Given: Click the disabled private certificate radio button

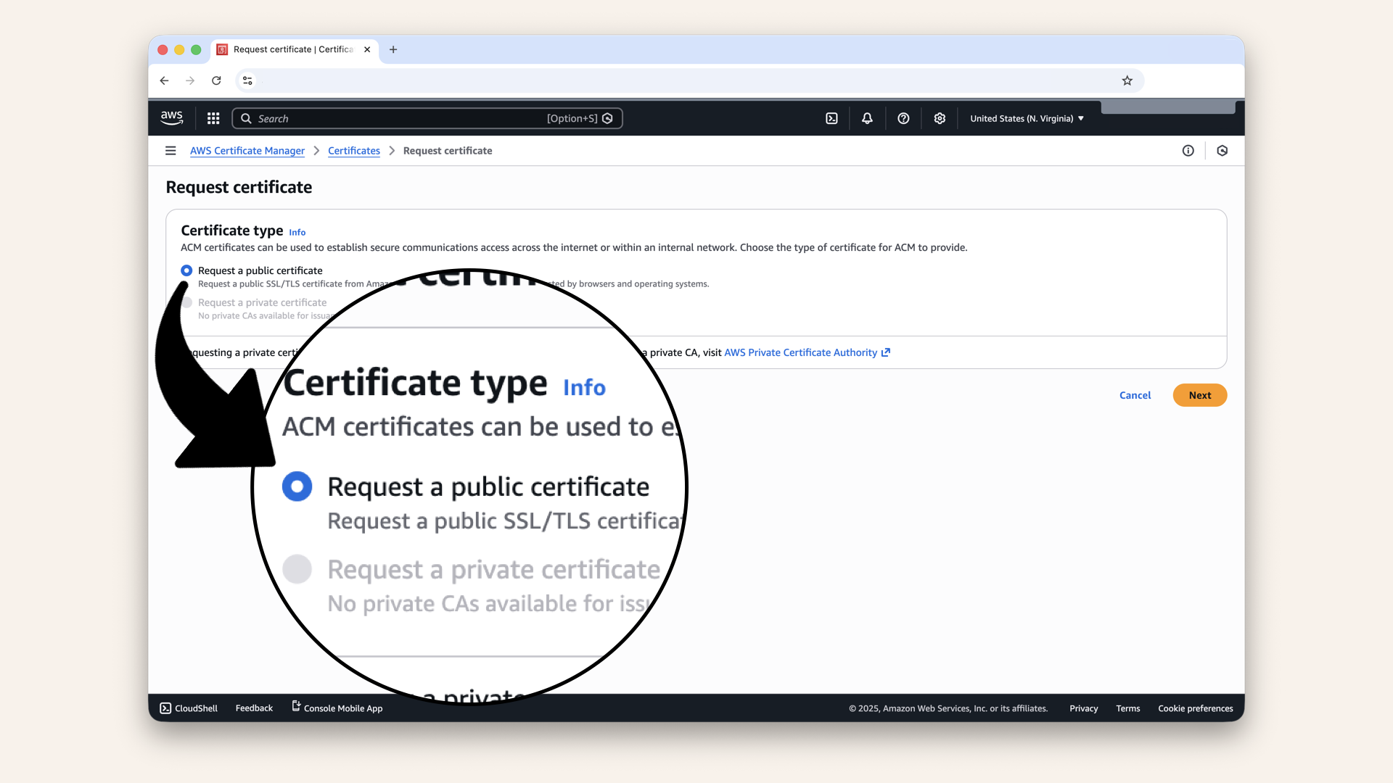Looking at the screenshot, I should [x=186, y=303].
